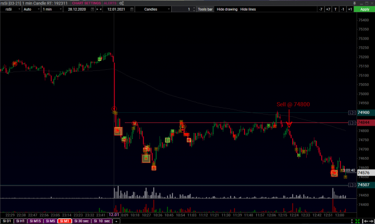
Task: Open calendar for end date 12.01.2021
Action: click(x=132, y=9)
